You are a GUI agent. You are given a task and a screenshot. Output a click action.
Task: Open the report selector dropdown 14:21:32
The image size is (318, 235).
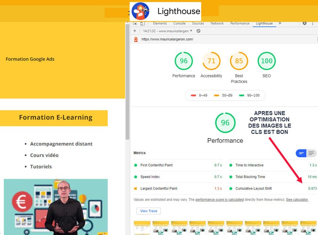click(168, 31)
